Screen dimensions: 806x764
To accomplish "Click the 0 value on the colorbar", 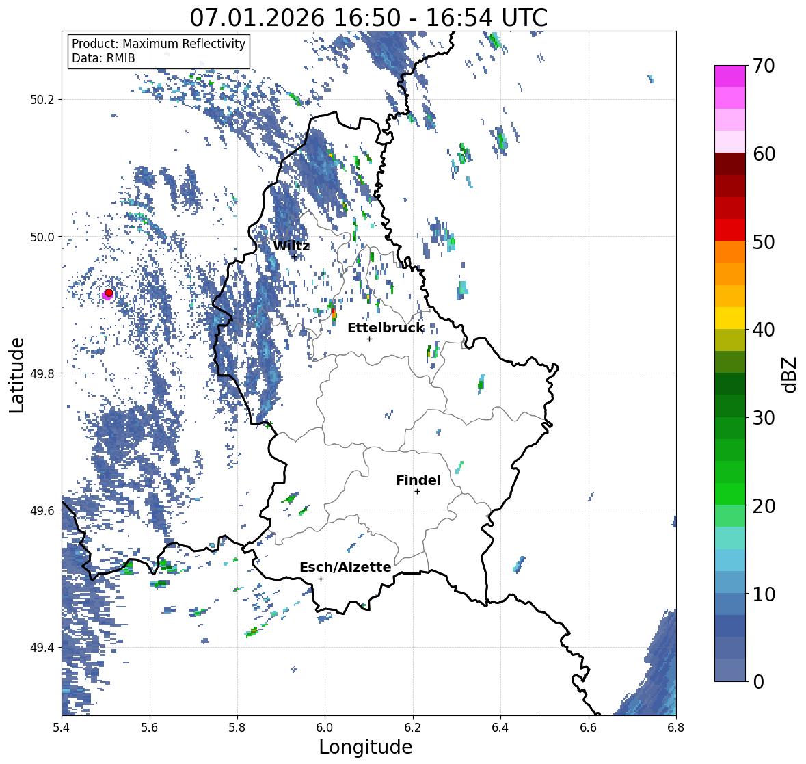I will click(x=758, y=682).
